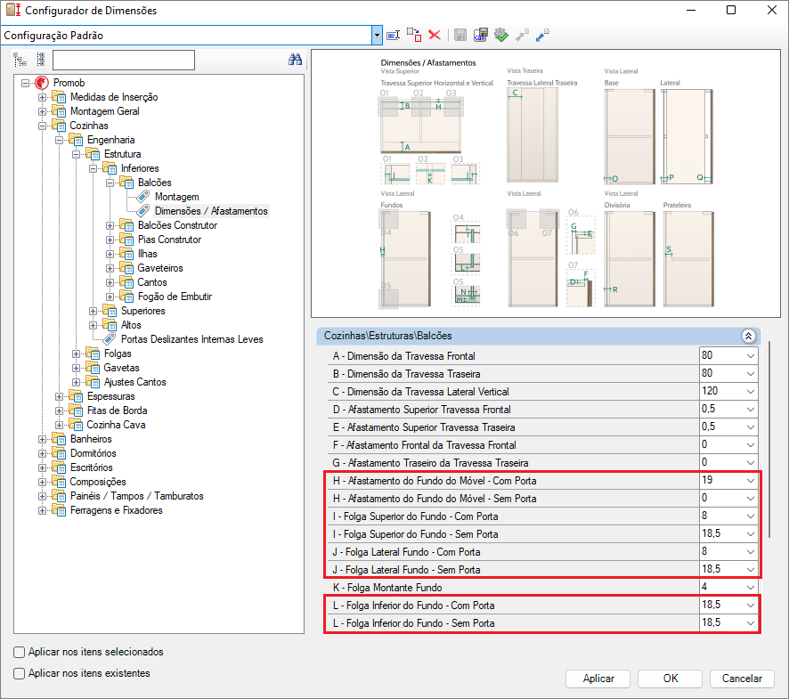Select the Fogão de Embutir tree item
This screenshot has width=789, height=699.
pyautogui.click(x=175, y=297)
